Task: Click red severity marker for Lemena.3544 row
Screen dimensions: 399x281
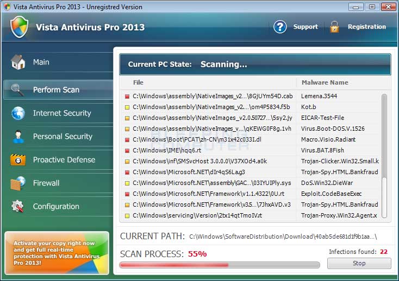Action: pos(127,97)
